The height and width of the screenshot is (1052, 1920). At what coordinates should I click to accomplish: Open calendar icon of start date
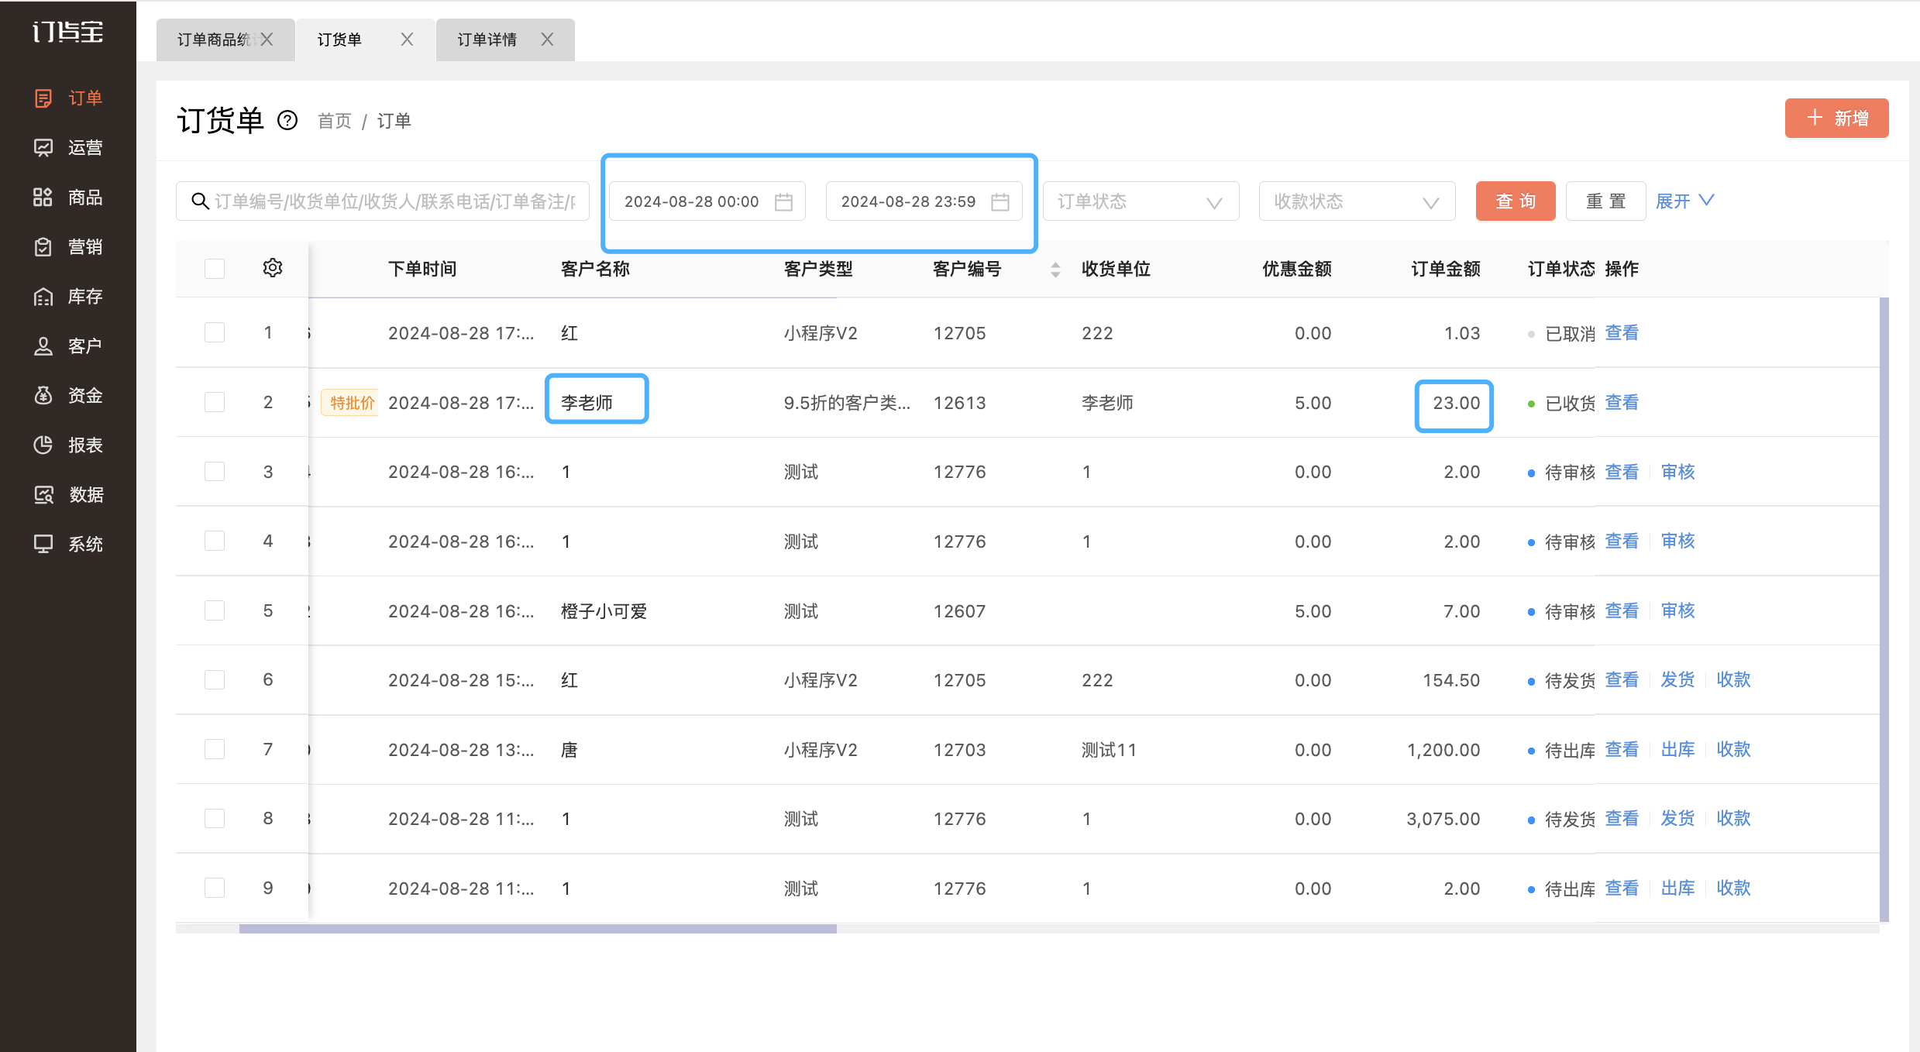784,201
